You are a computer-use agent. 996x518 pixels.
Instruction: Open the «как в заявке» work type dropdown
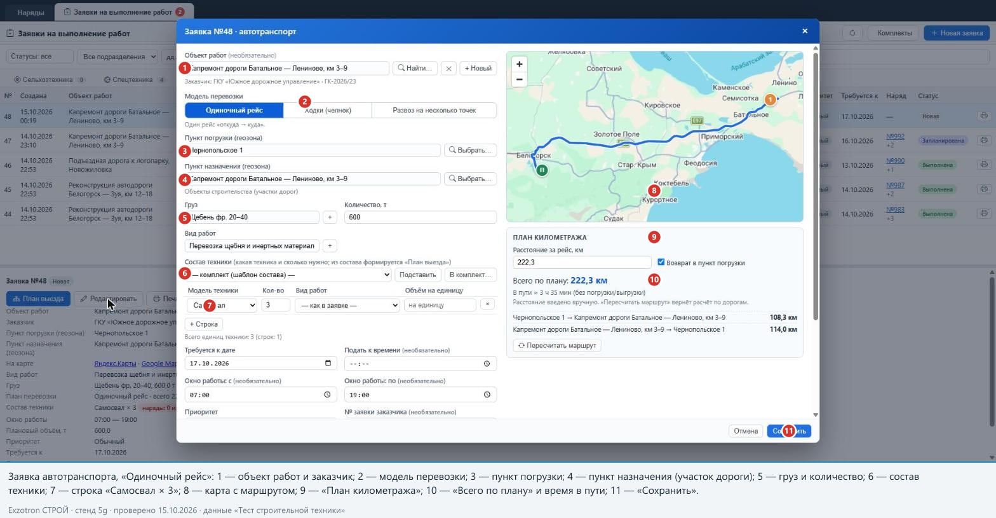click(347, 305)
